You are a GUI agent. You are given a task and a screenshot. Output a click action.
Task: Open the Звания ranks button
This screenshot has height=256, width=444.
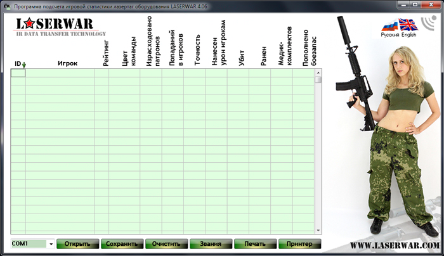pyautogui.click(x=211, y=244)
